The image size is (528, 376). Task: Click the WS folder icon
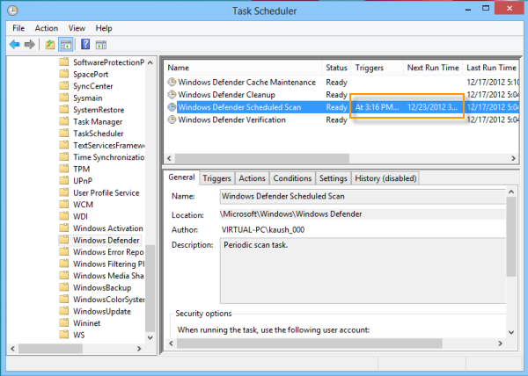pyautogui.click(x=64, y=335)
